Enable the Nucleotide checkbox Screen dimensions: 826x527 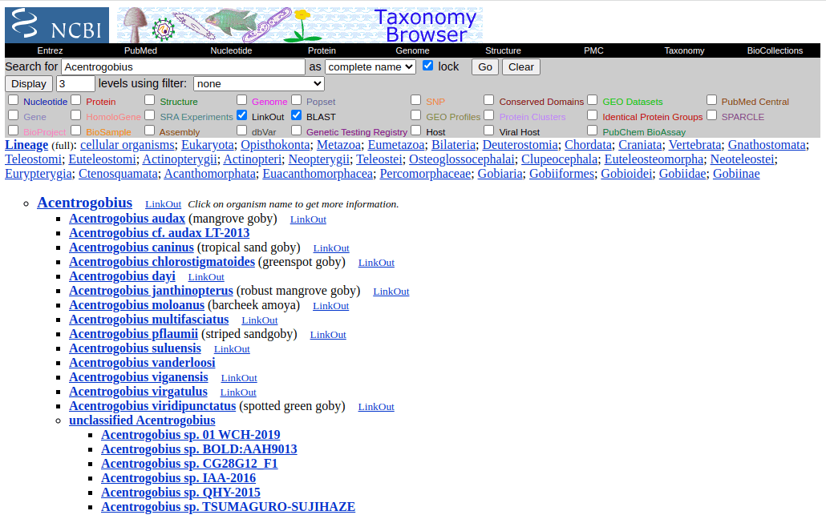tap(14, 100)
